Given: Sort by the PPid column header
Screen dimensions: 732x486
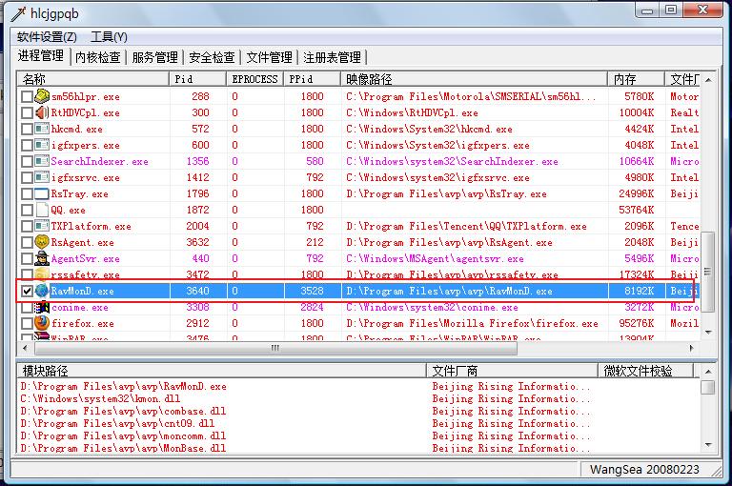Looking at the screenshot, I should coord(312,79).
